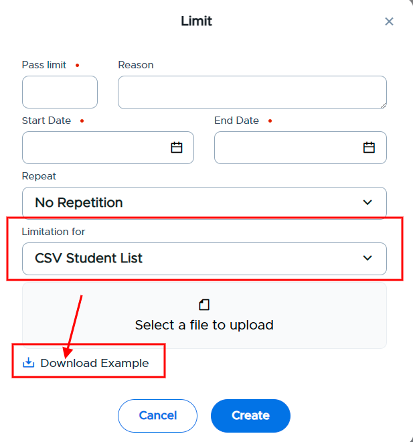Click the Limitation for label text
Image resolution: width=413 pixels, height=442 pixels.
pos(54,232)
